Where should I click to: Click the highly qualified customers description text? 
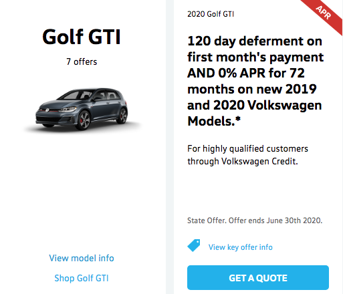pos(247,155)
